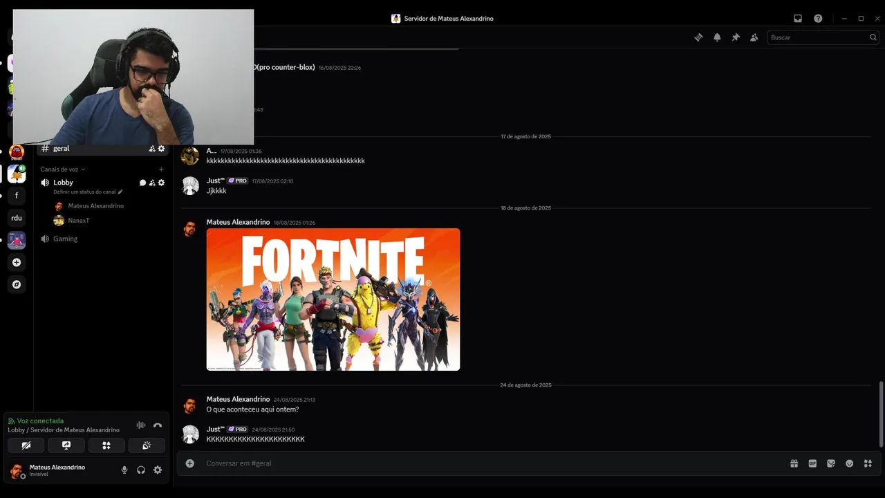Open Lobby channel settings gear
The height and width of the screenshot is (498, 885).
tap(162, 183)
